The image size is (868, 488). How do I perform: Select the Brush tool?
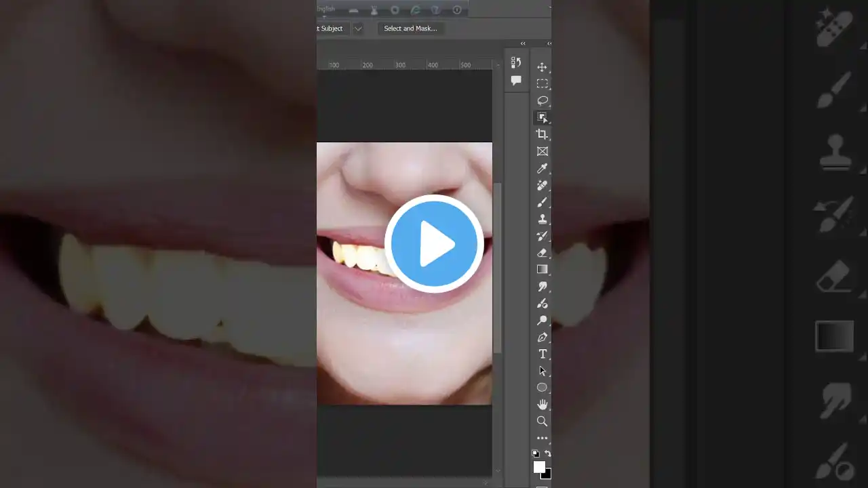(542, 202)
